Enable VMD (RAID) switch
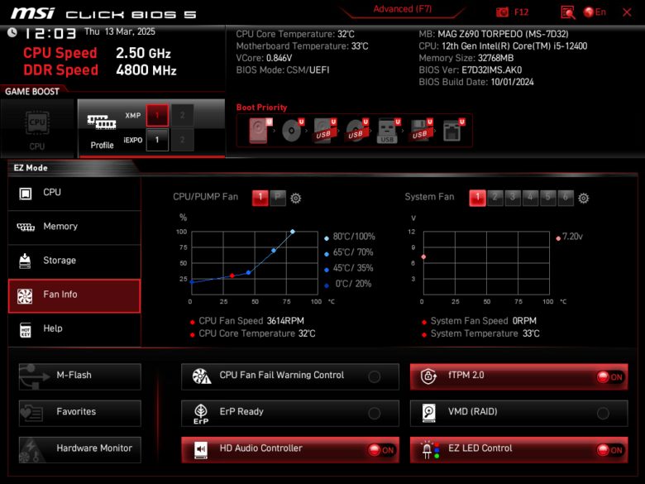The width and height of the screenshot is (645, 484). pos(603,413)
